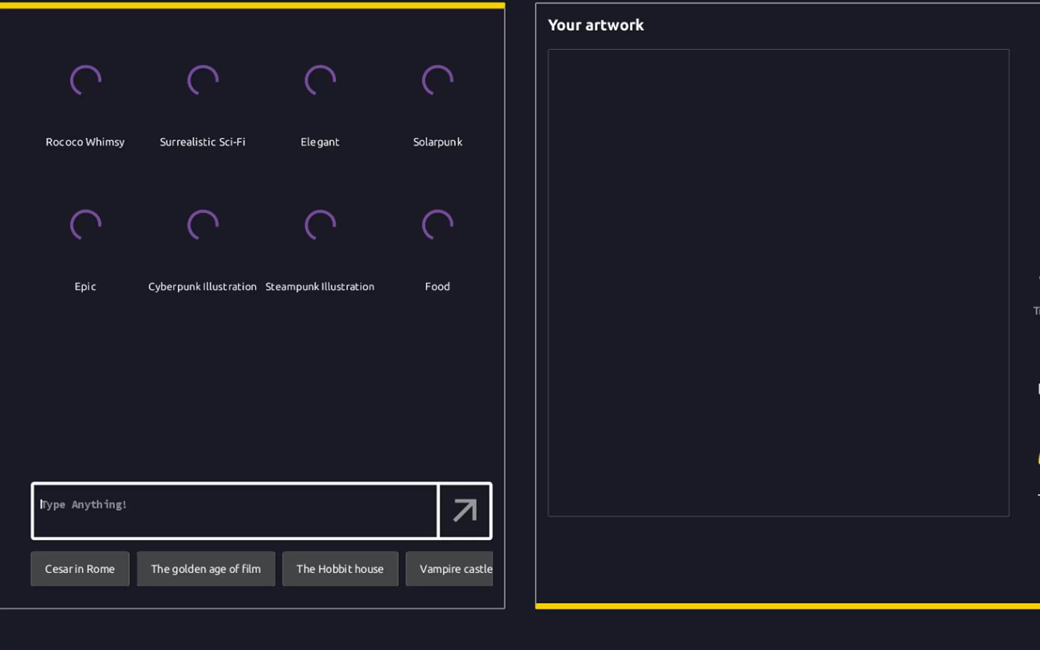Choose the Surrealistic Sci-Fi style
This screenshot has width=1040, height=650.
coord(203,80)
